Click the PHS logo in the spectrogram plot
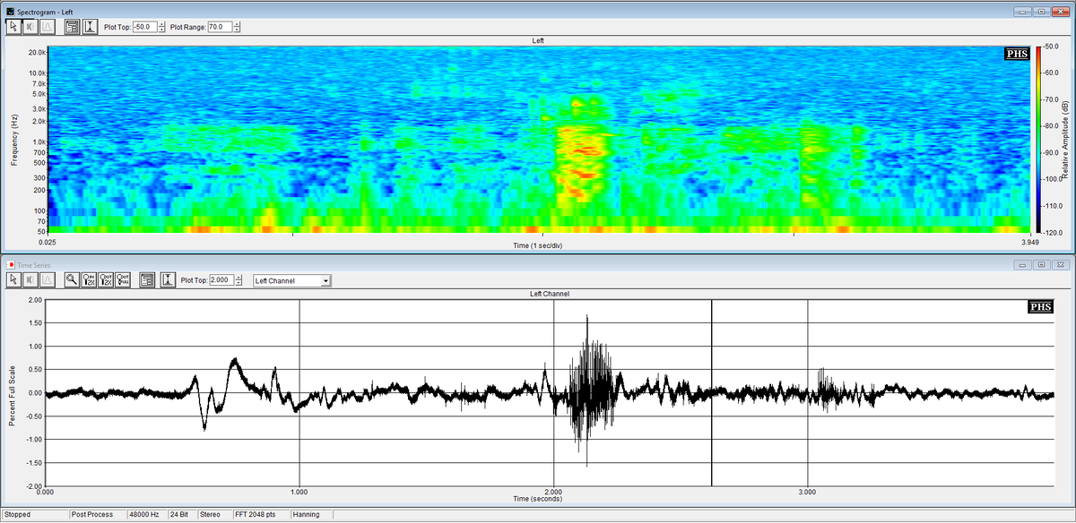Screen dimensions: 1076x523 [x=1017, y=54]
